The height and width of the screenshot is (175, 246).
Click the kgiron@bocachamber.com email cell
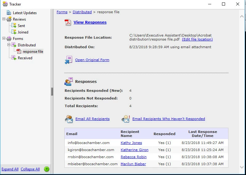(91, 150)
